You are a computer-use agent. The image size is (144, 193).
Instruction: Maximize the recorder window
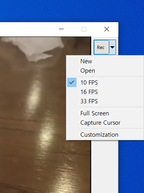(x=84, y=29)
